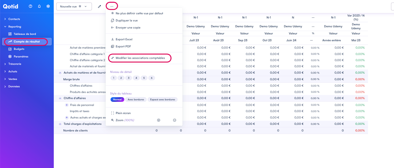Expand the Trésorerie sidebar section
This screenshot has width=394, height=168.
tap(15, 64)
